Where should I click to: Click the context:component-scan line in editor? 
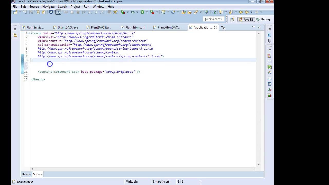coord(89,72)
